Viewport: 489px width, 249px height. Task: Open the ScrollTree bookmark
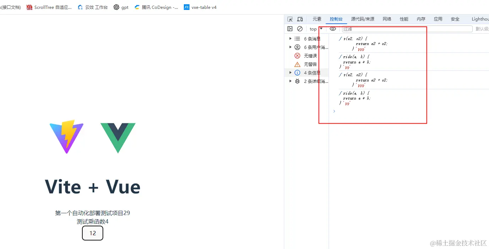pyautogui.click(x=49, y=7)
